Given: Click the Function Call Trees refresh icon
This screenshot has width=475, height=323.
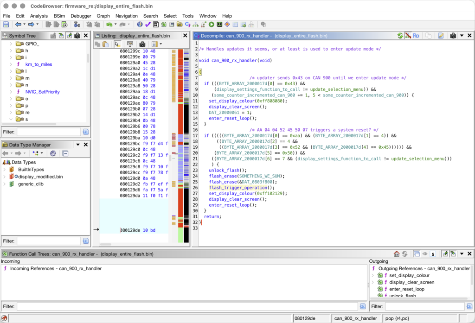Looking at the screenshot, I should coord(404,254).
